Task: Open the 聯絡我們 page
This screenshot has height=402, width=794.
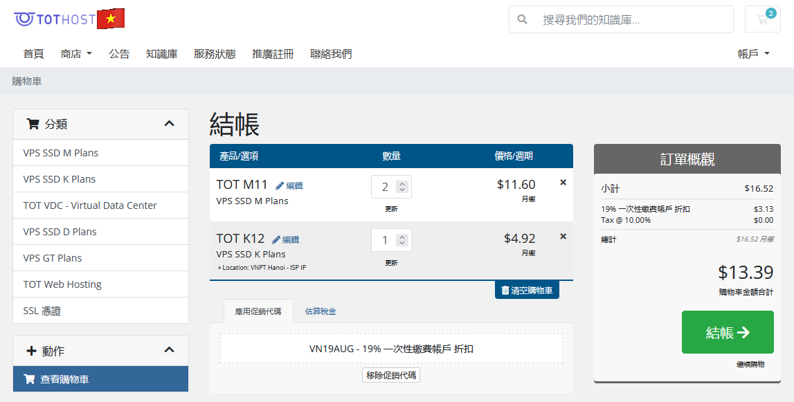Action: click(331, 54)
